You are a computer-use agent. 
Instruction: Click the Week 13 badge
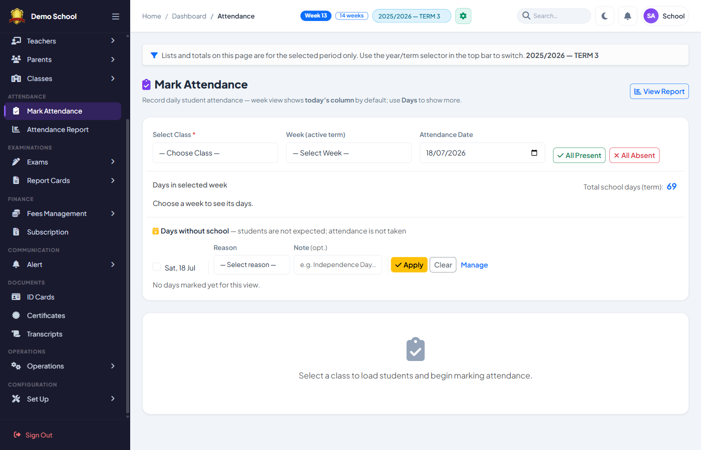[316, 15]
